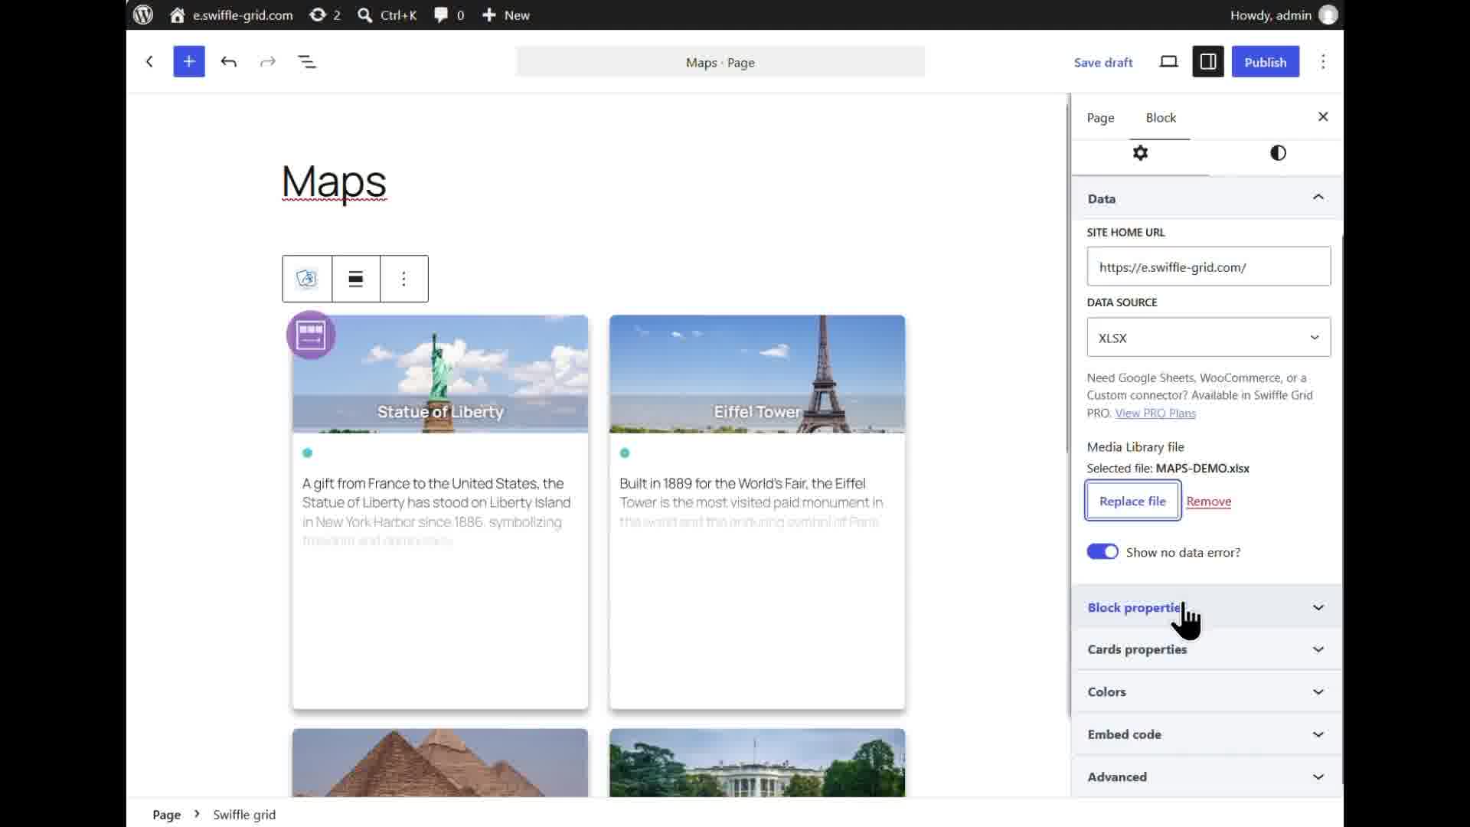Open View PRO Plans link

(x=1155, y=413)
